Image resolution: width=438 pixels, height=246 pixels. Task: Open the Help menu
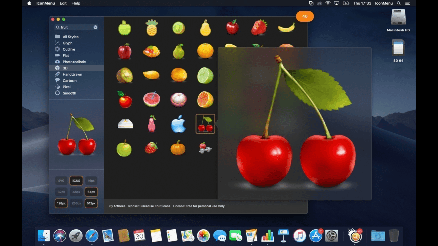click(x=76, y=3)
